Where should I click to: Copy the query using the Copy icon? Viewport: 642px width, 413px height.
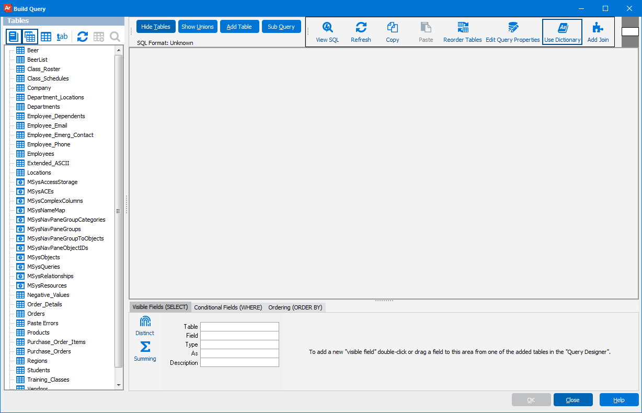(392, 31)
